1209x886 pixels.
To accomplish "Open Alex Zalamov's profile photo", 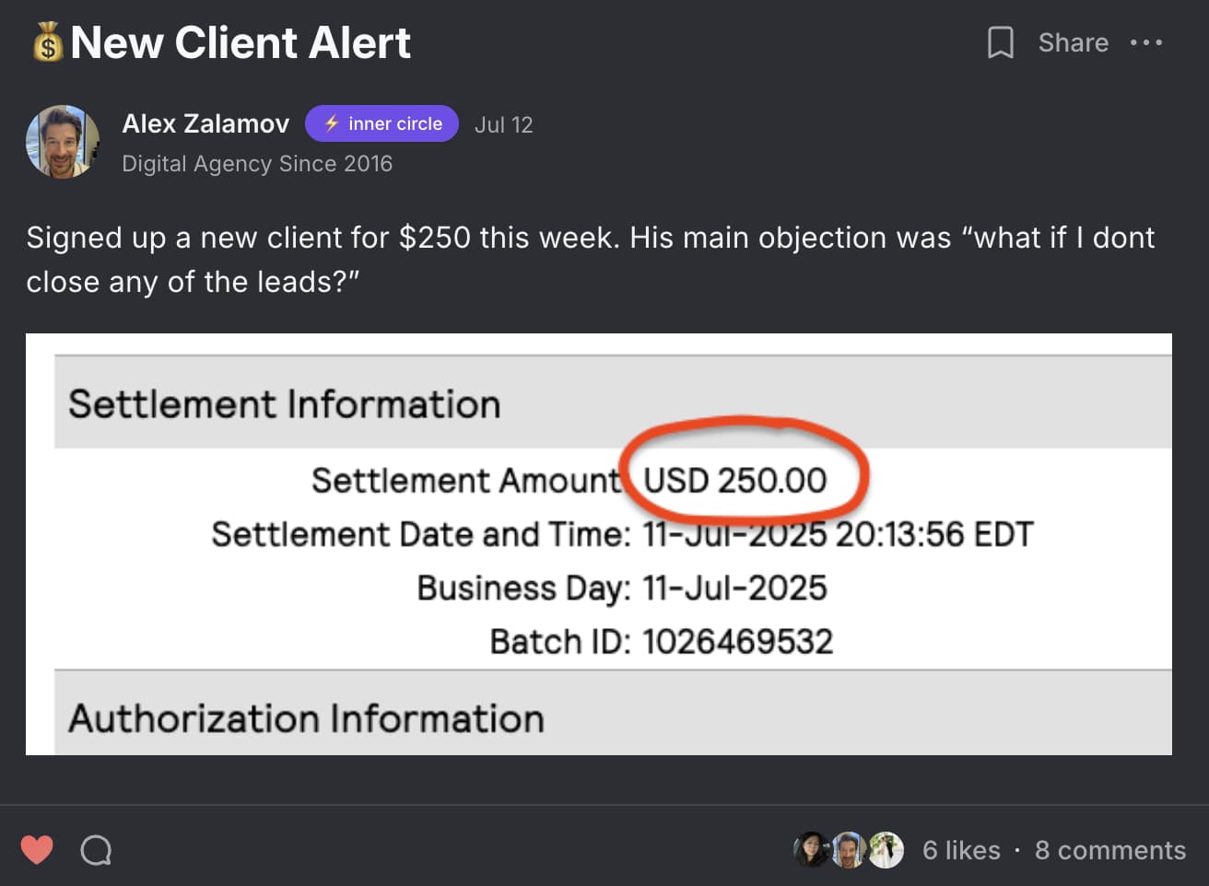I will 62,141.
